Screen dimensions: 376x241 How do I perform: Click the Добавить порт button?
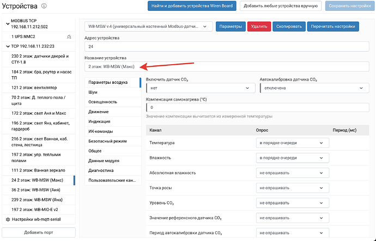coord(39,232)
